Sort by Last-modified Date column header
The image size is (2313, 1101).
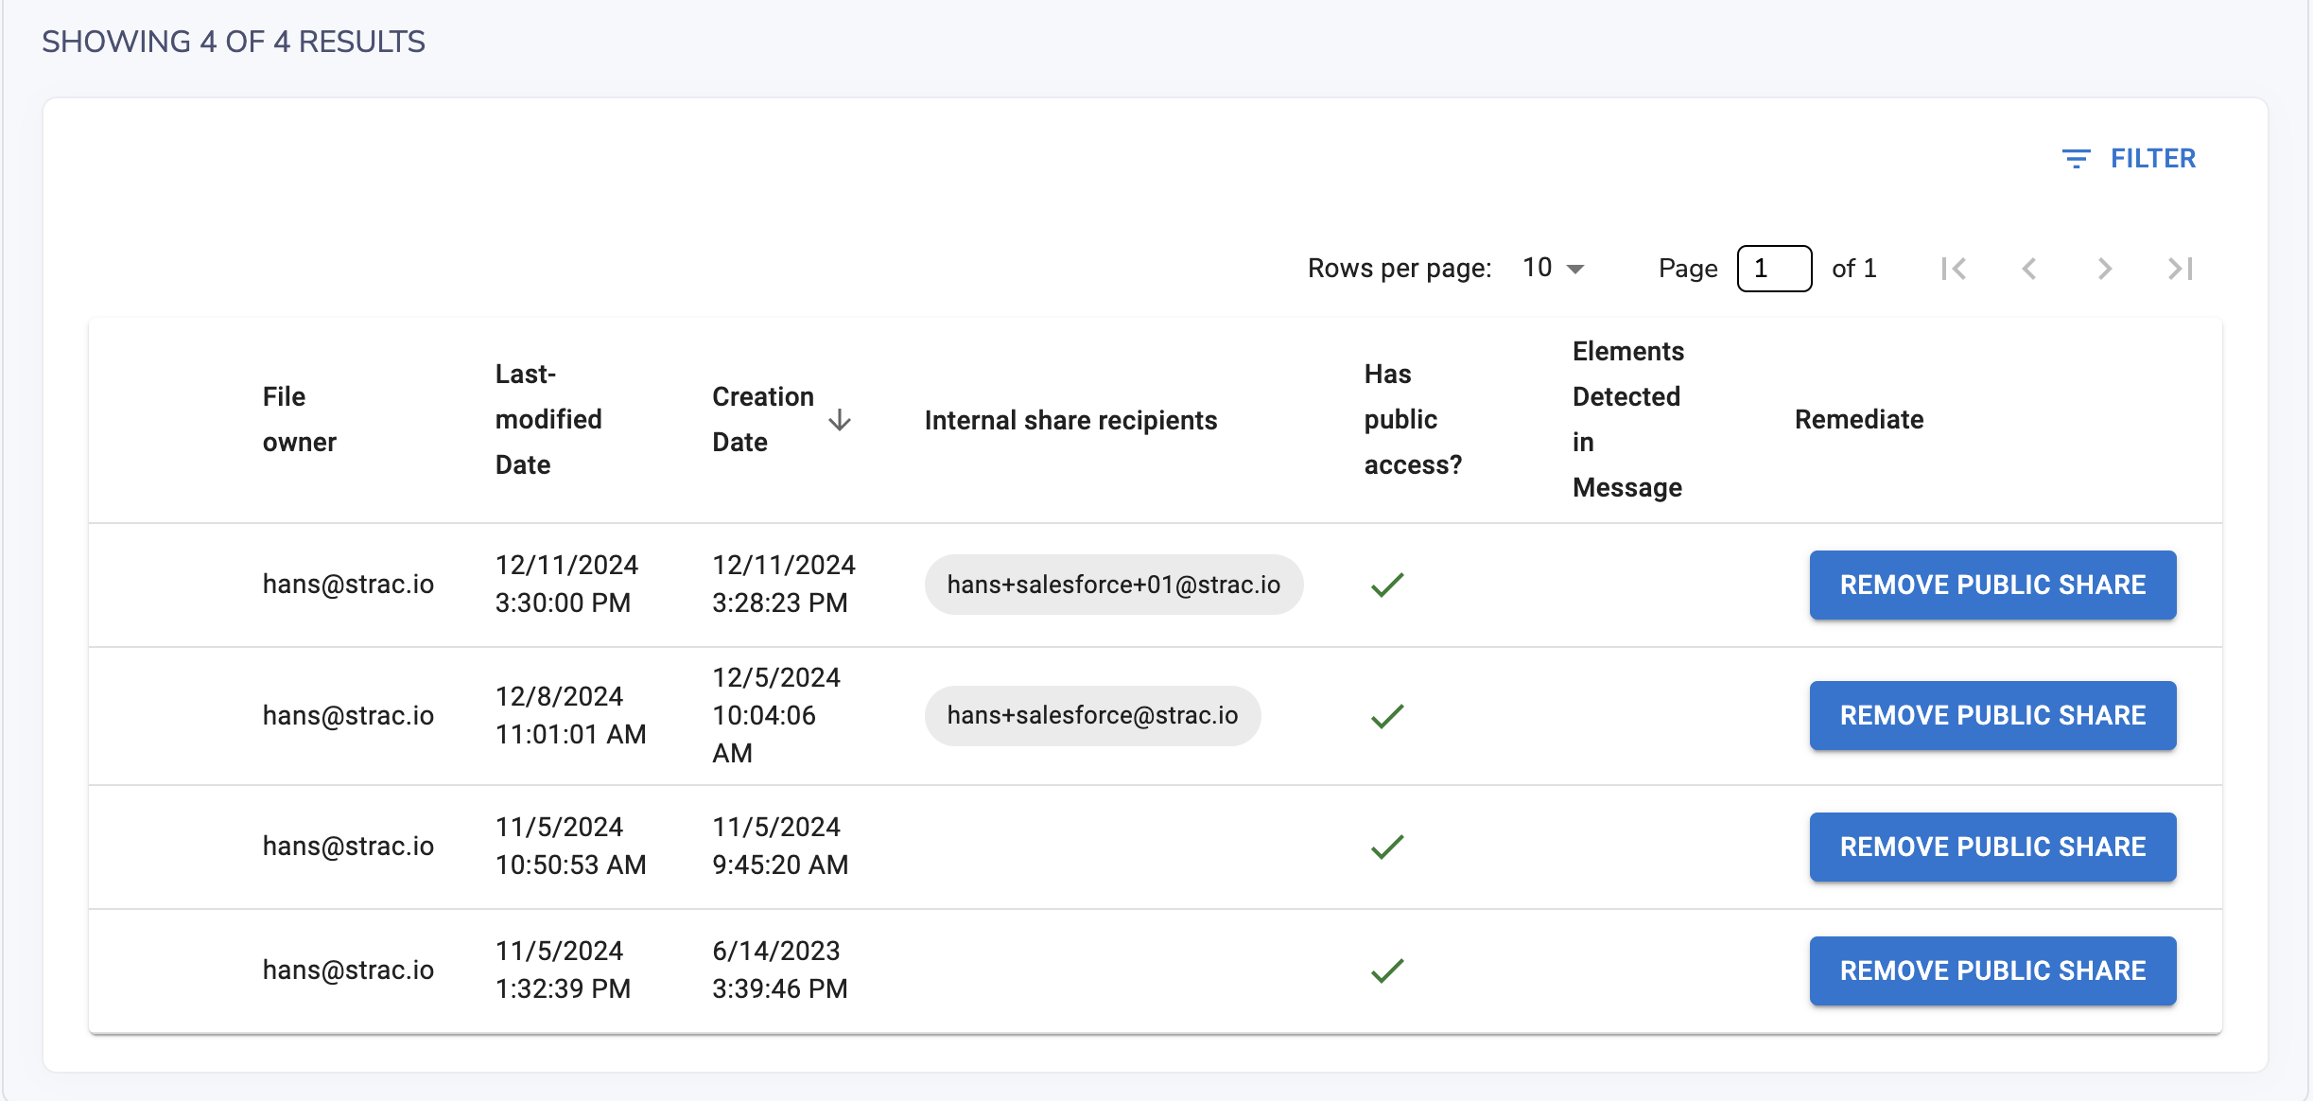pyautogui.click(x=548, y=419)
